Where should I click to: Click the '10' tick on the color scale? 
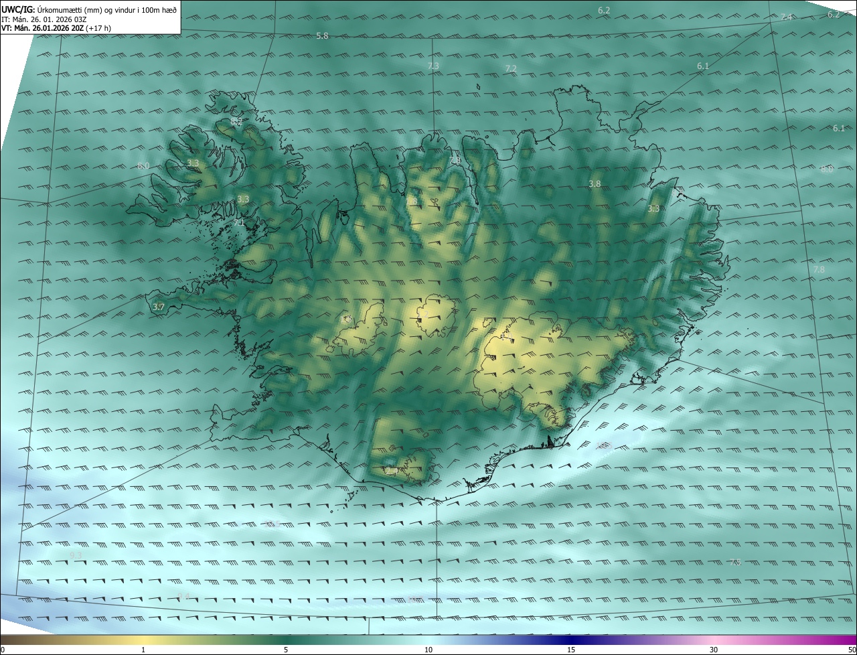tap(428, 650)
